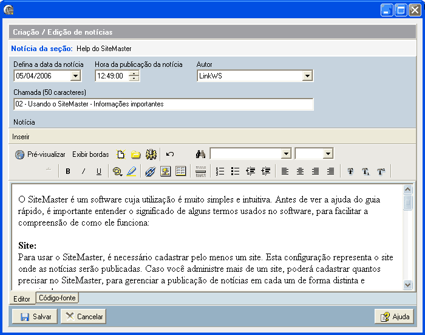Align text to the left
This screenshot has width=425, height=335.
[285, 171]
